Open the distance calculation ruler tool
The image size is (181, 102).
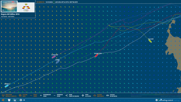coord(108,96)
